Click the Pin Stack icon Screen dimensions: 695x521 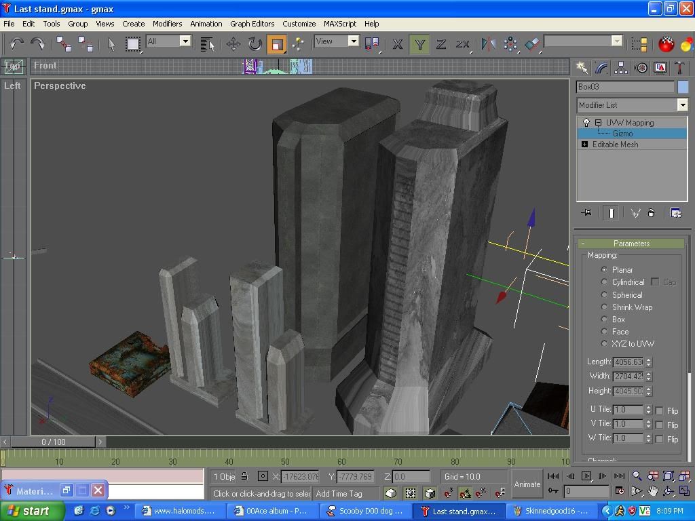[x=586, y=213]
